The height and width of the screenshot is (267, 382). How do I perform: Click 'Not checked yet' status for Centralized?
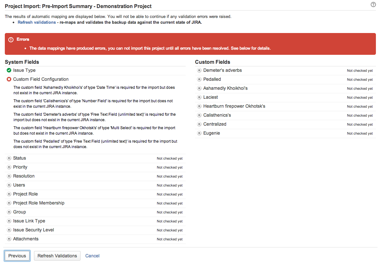pyautogui.click(x=360, y=124)
